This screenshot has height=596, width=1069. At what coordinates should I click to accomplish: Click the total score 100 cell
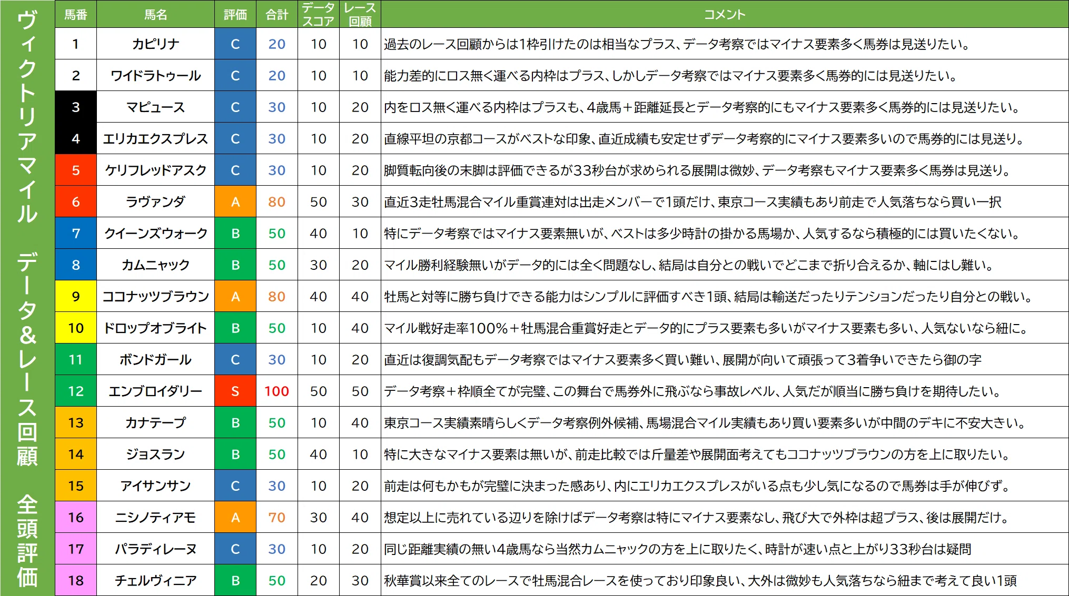click(277, 391)
